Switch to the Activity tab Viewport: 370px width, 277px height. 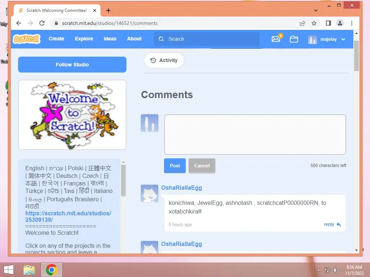click(x=164, y=60)
